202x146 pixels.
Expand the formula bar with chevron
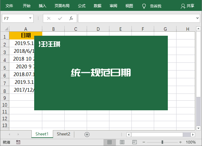(x=197, y=18)
